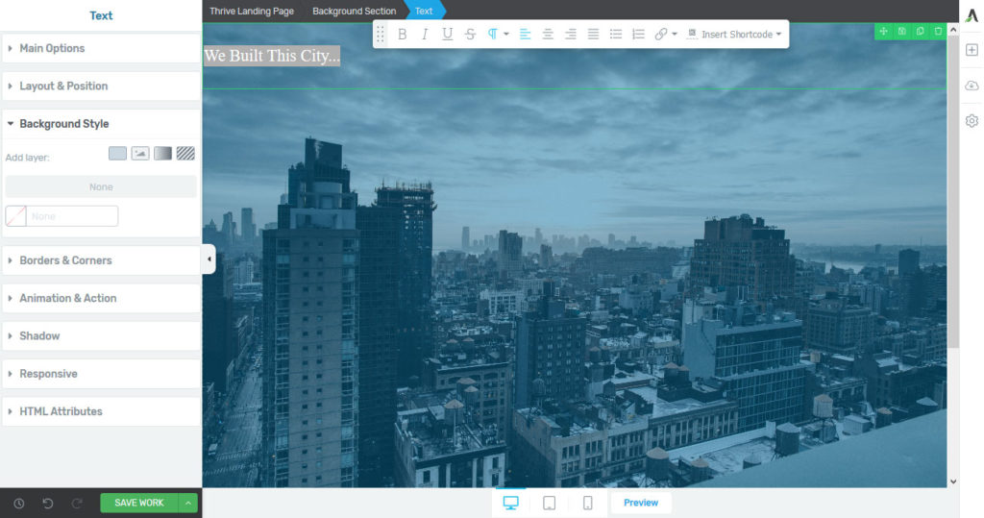Click scrollbar up arrow
The height and width of the screenshot is (518, 984).
coord(953,30)
